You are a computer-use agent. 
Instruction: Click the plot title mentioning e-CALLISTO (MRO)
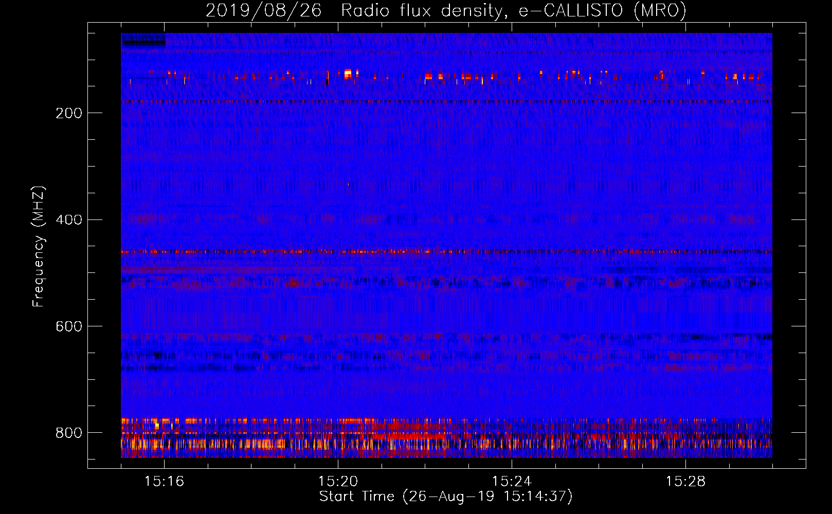(446, 11)
